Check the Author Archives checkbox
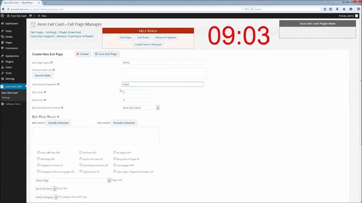This screenshot has height=203, width=362. (80, 158)
